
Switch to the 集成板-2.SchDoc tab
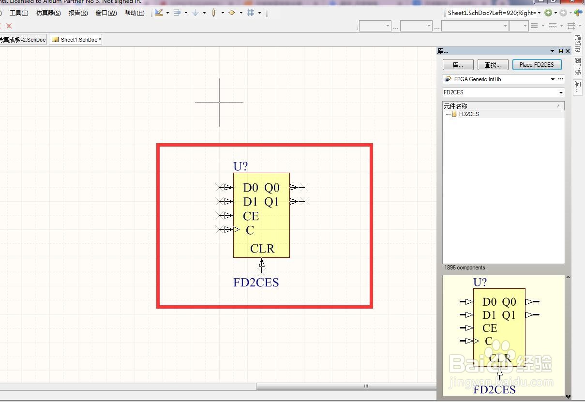23,40
